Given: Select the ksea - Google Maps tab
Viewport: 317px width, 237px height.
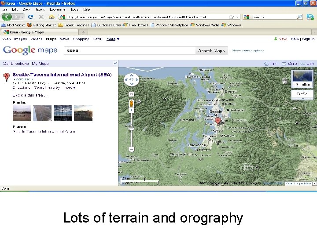Looking at the screenshot, I should tap(40, 32).
